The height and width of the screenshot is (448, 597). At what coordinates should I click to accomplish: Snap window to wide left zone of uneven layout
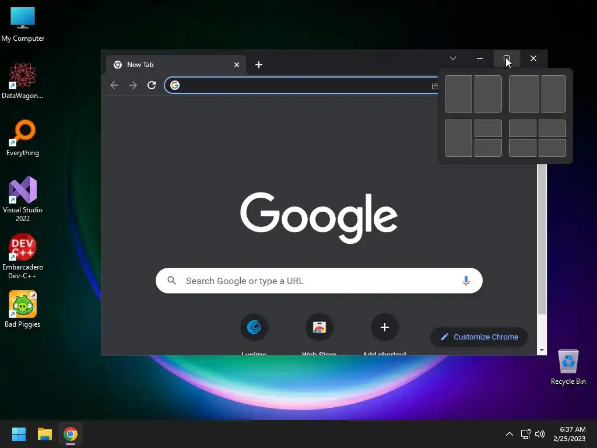click(524, 94)
